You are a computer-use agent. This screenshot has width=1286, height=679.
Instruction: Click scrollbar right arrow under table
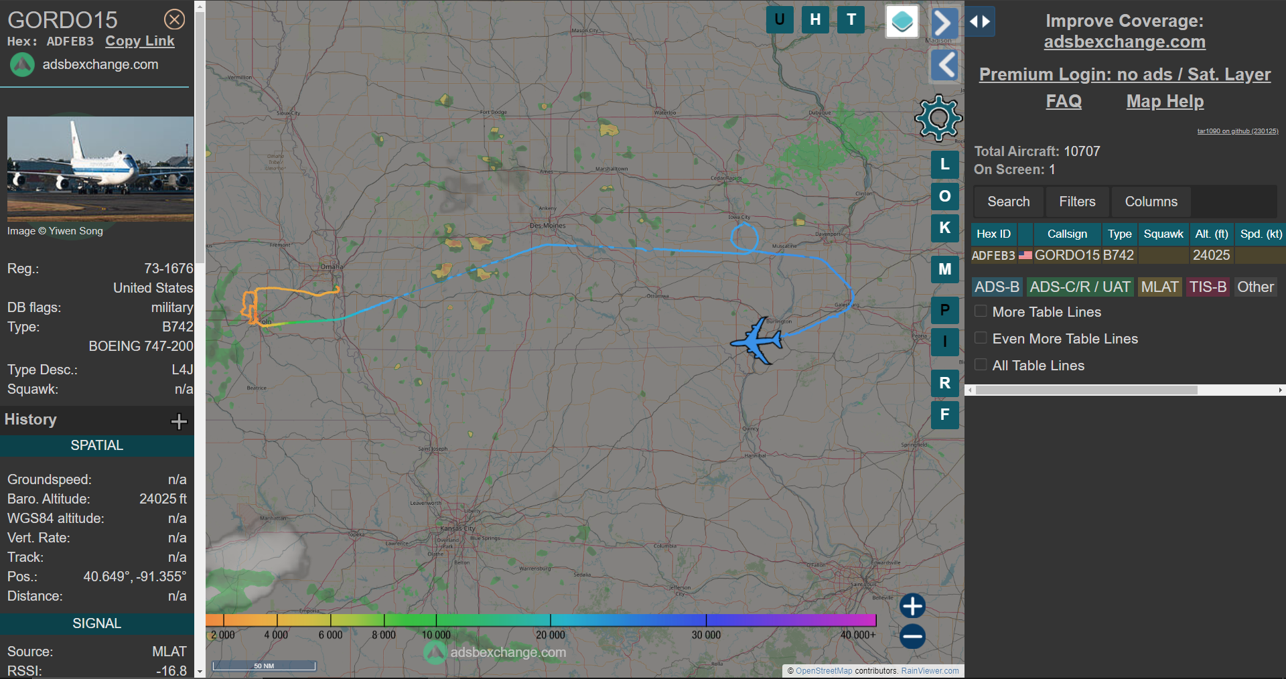(x=1280, y=390)
